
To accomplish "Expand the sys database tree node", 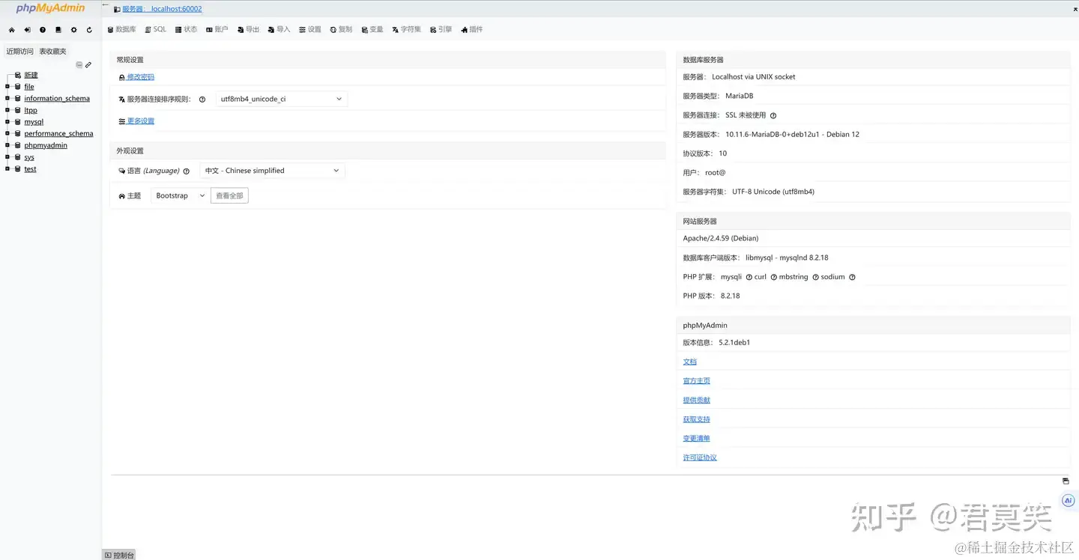I will pyautogui.click(x=7, y=157).
